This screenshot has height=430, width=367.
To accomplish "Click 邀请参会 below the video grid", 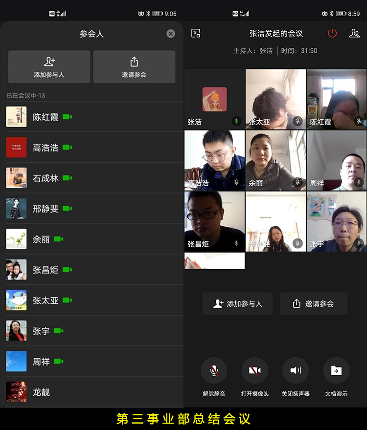I will pyautogui.click(x=314, y=303).
